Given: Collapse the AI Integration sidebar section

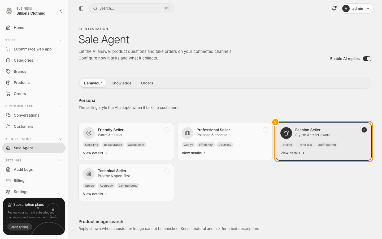Looking at the screenshot, I should pos(60,139).
